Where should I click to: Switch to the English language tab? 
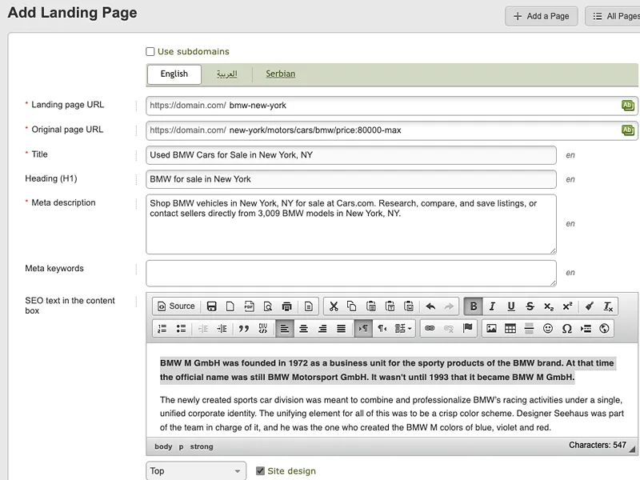[174, 74]
